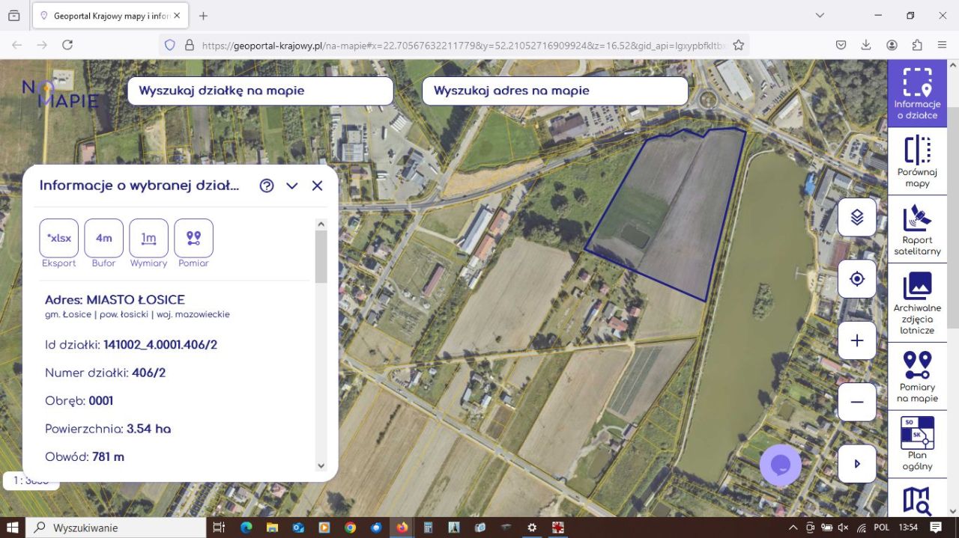This screenshot has height=538, width=959.
Task: Select the Geoportal Krajowy browser tab
Action: pyautogui.click(x=111, y=16)
